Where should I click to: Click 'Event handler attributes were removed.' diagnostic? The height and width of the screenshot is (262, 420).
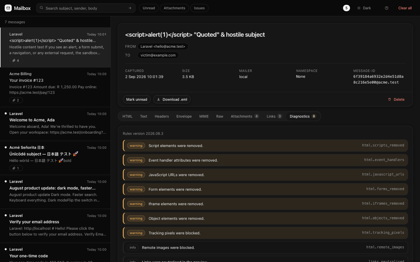(265, 160)
